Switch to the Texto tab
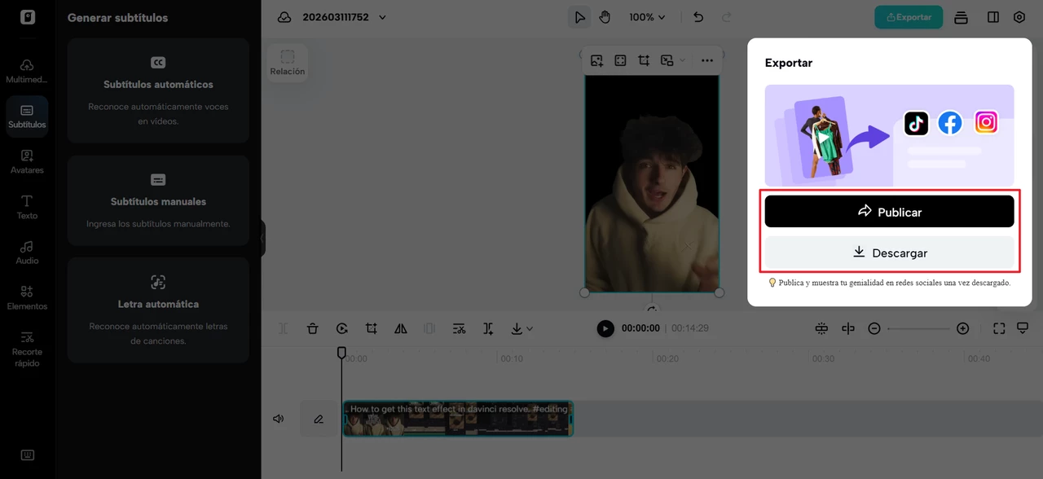Viewport: 1043px width, 479px height. click(x=27, y=207)
